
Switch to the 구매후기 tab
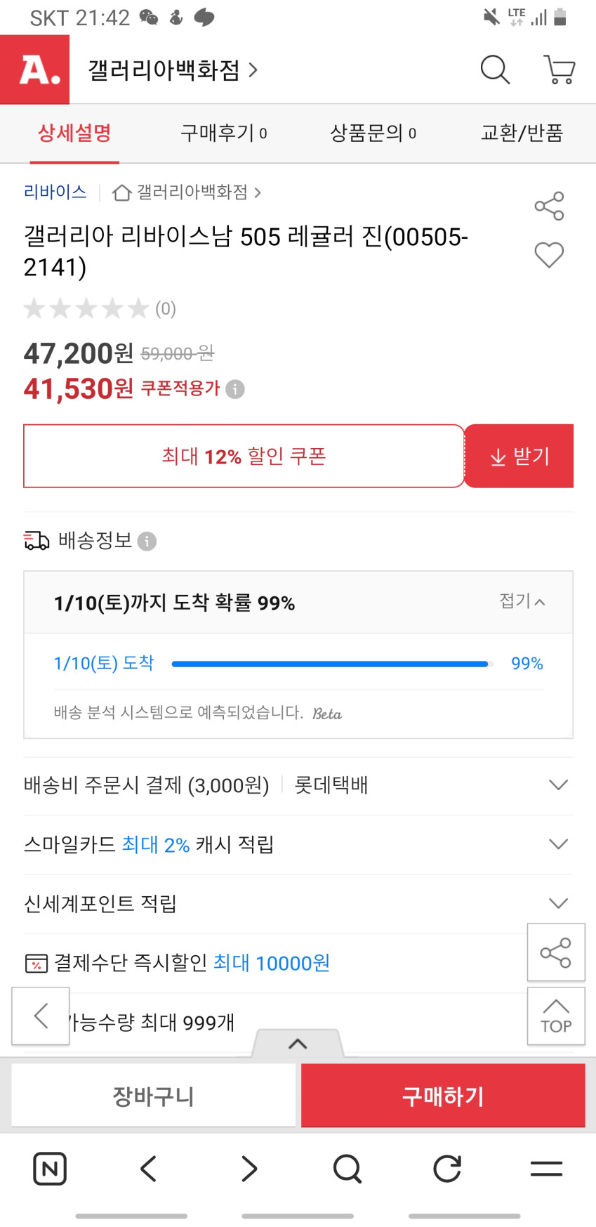pos(223,133)
